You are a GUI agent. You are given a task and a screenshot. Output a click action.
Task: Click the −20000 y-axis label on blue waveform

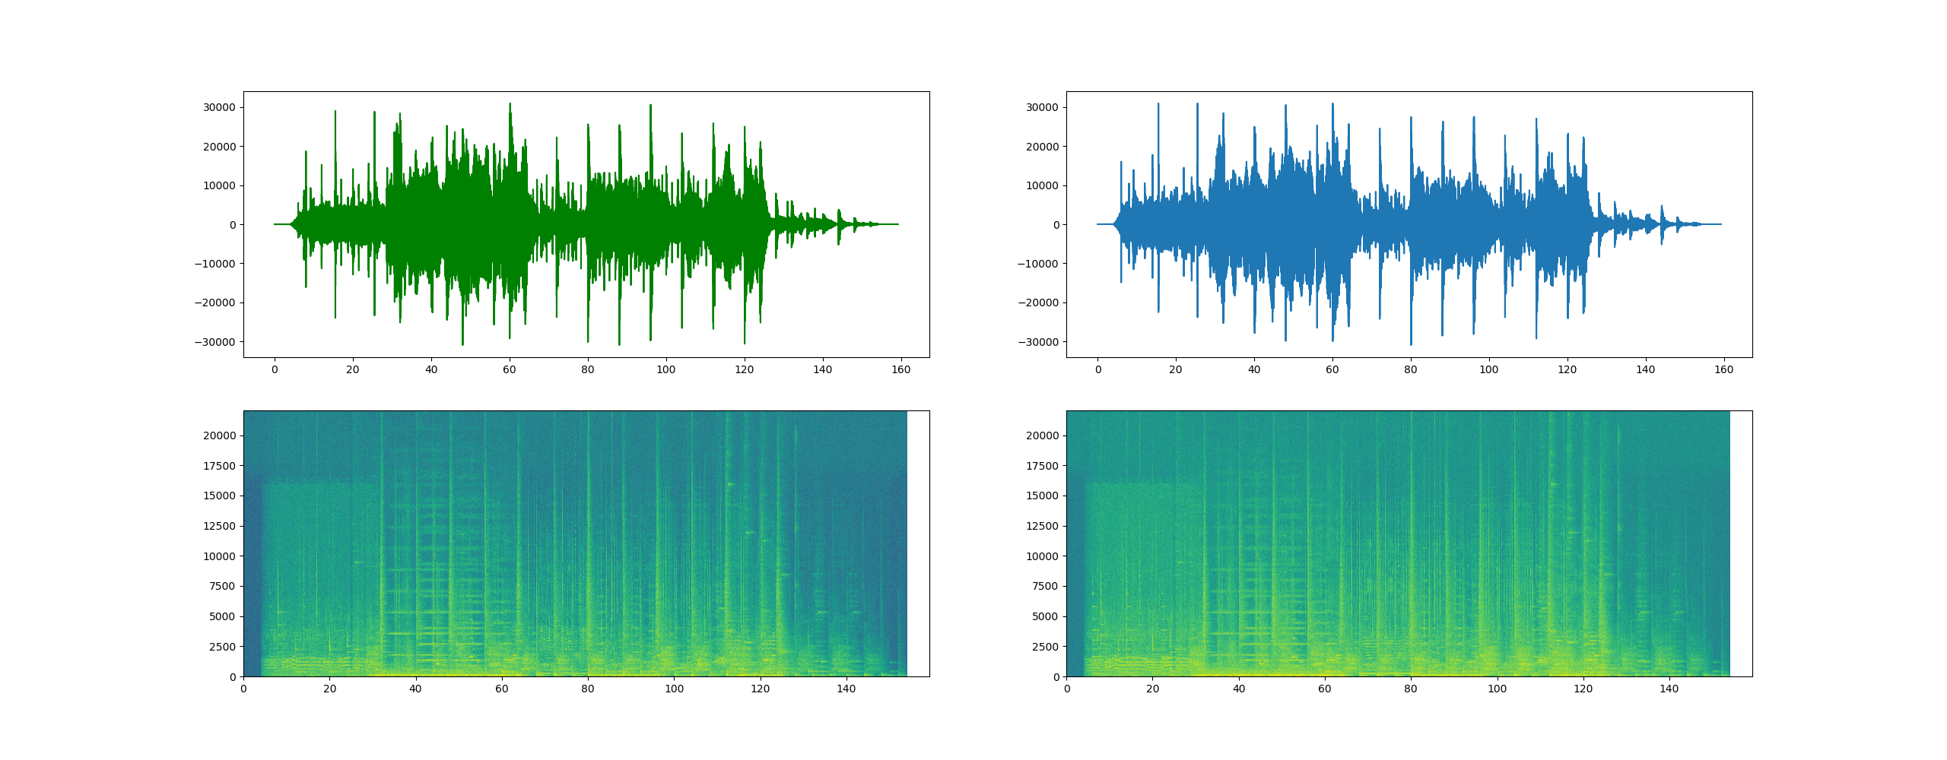(1037, 303)
